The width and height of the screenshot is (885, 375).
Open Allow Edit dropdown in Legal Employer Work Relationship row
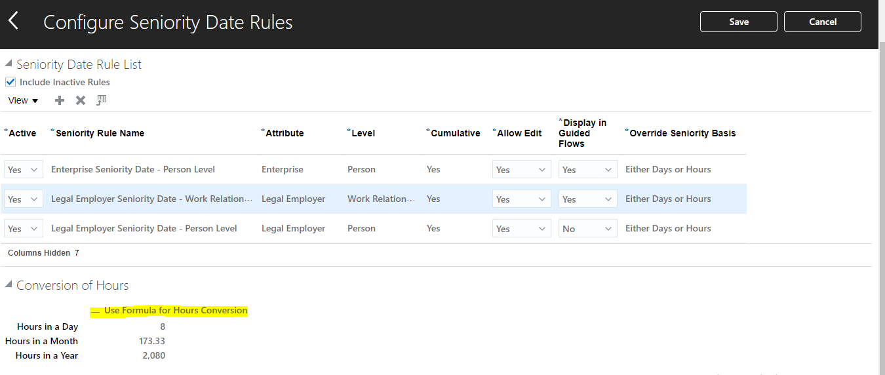pos(522,199)
